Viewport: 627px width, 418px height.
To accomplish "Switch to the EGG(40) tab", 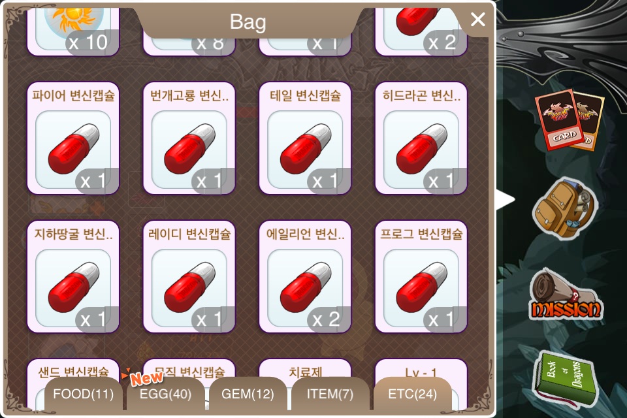I will 165,394.
